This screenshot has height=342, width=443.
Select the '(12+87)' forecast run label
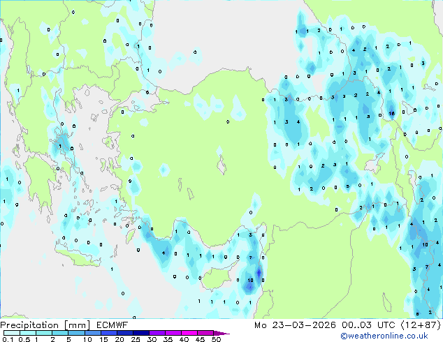pyautogui.click(x=421, y=325)
